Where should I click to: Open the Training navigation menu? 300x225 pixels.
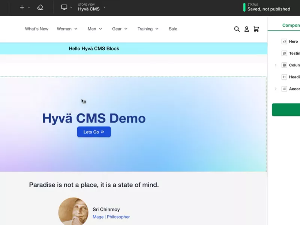click(148, 29)
